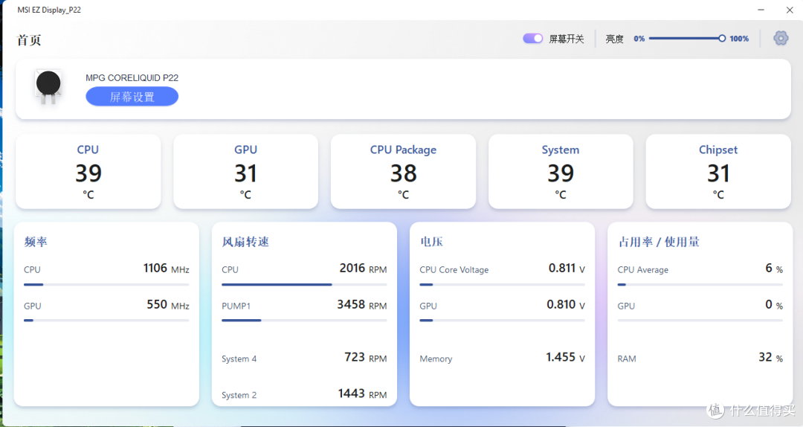Click the GPU usage 0 % value
803x427 pixels.
tap(774, 305)
